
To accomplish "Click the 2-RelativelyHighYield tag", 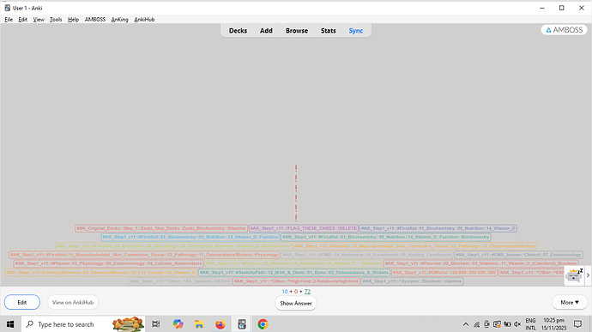I will pos(296,281).
